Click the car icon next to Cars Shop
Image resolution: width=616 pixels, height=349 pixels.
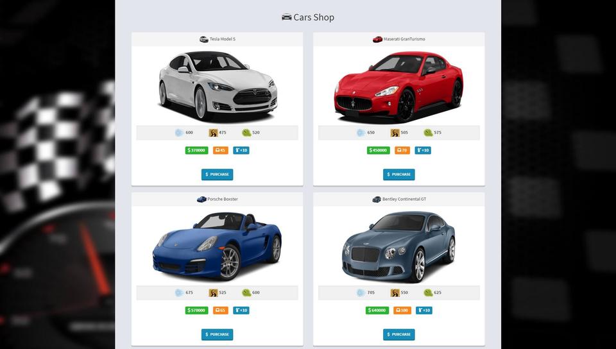coord(287,17)
